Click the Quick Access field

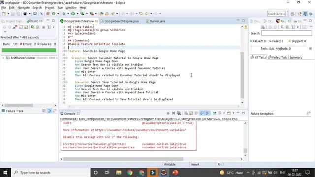point(277,14)
